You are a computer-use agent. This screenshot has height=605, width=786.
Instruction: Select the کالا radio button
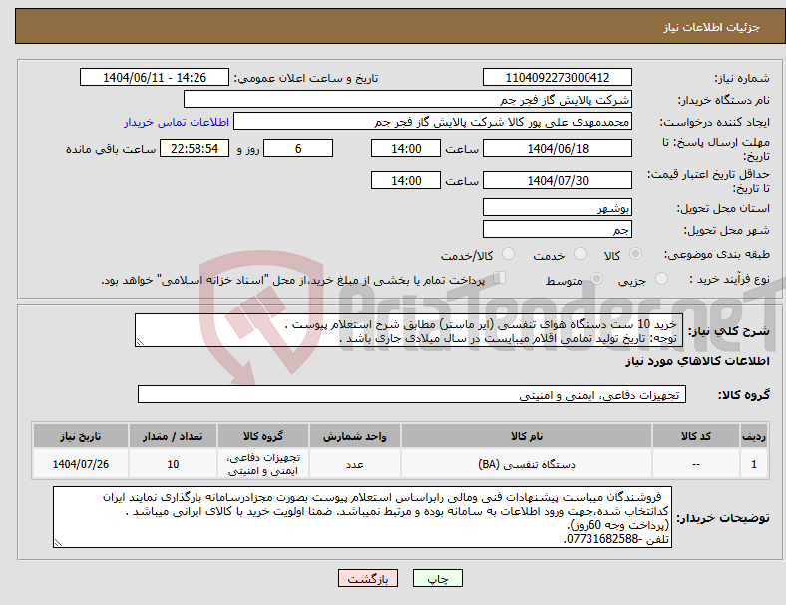(x=635, y=254)
